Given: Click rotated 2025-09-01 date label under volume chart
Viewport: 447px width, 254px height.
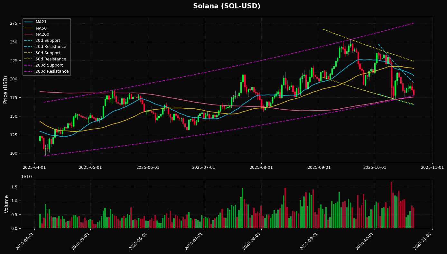Looking at the screenshot, I should coord(308,240).
